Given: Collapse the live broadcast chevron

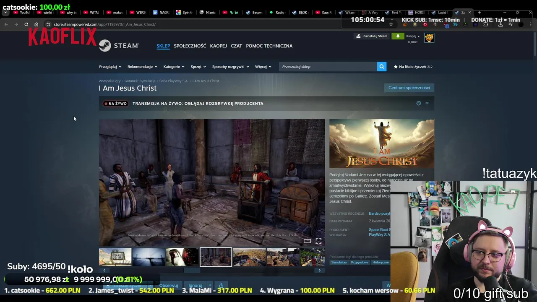Looking at the screenshot, I should pyautogui.click(x=427, y=103).
